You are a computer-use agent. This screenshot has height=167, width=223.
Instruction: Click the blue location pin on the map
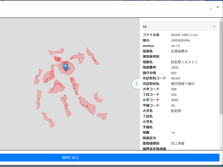(66, 66)
